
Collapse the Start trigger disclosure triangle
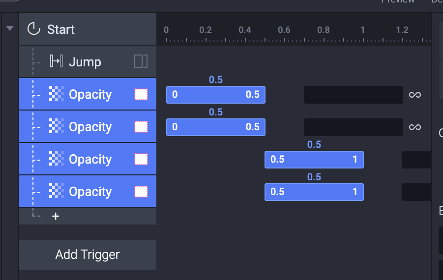coord(9,28)
